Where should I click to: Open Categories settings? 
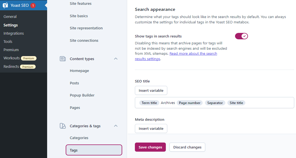[x=79, y=138]
